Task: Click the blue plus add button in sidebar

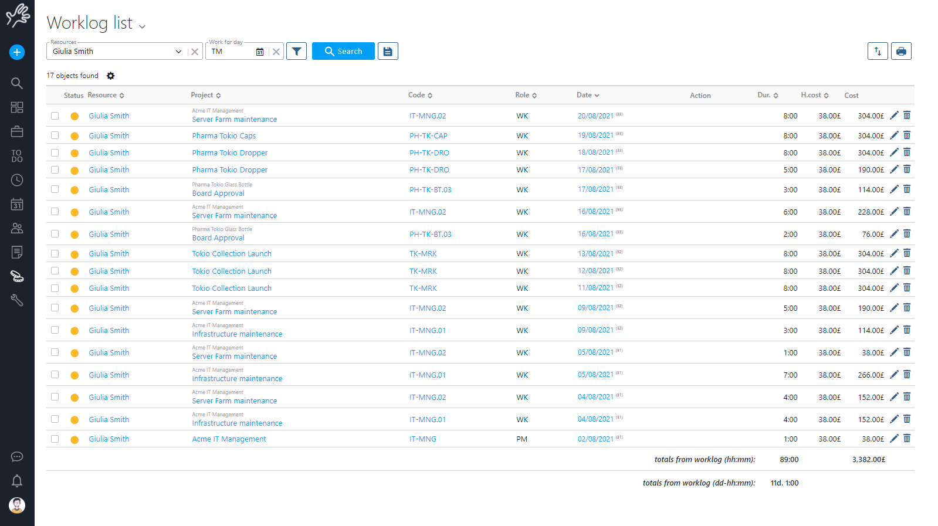Action: click(17, 52)
